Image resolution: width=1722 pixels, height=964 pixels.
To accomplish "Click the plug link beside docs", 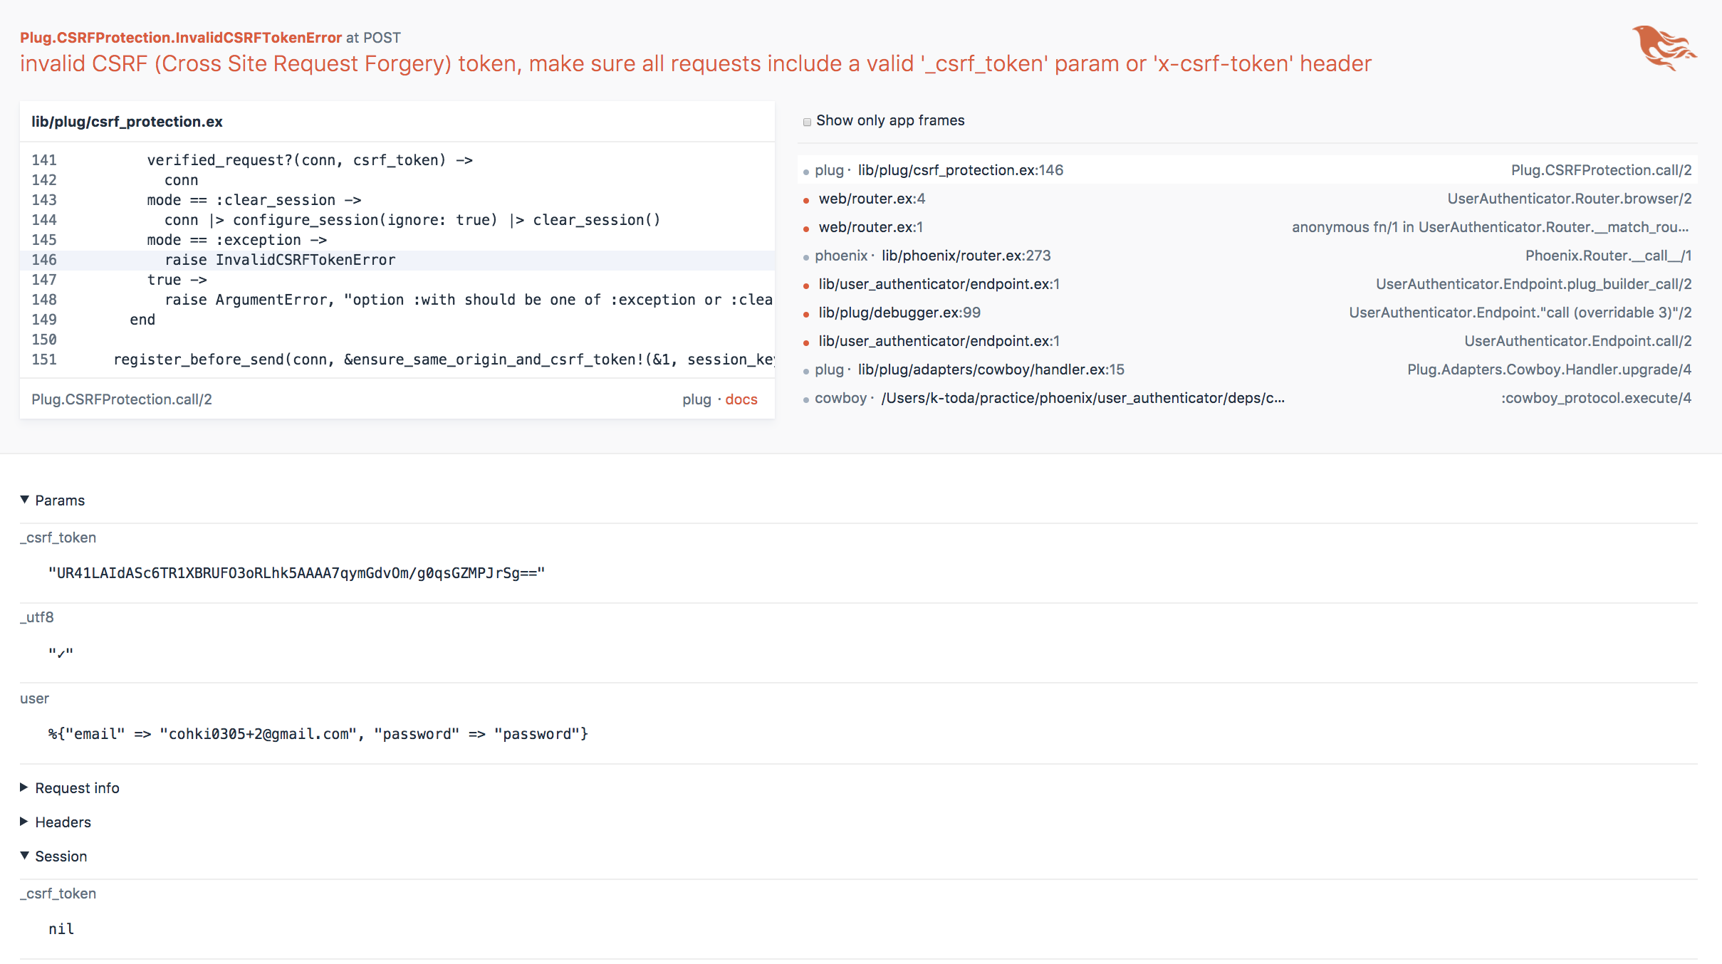I will point(696,399).
